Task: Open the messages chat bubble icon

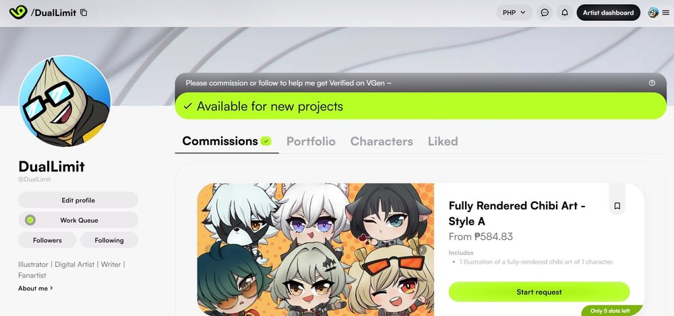Action: tap(545, 13)
